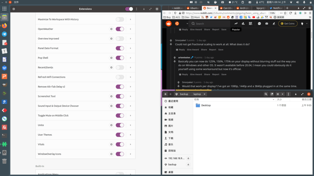
Task: Click the Reddit search field
Action: [206, 24]
